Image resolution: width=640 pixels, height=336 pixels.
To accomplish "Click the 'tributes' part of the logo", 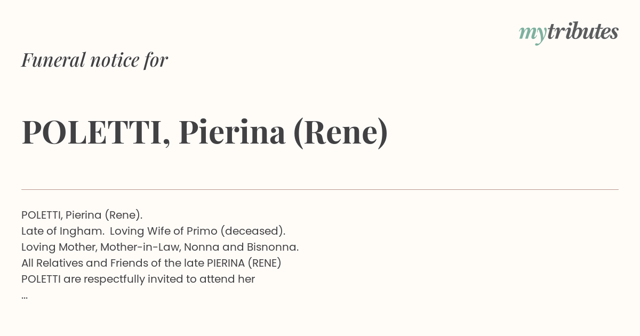I will pos(582,31).
